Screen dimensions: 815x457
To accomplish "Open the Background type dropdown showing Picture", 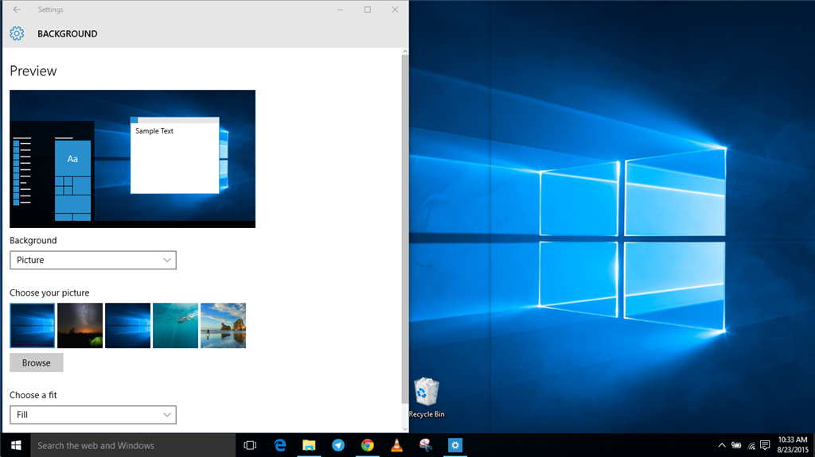I will tap(93, 260).
